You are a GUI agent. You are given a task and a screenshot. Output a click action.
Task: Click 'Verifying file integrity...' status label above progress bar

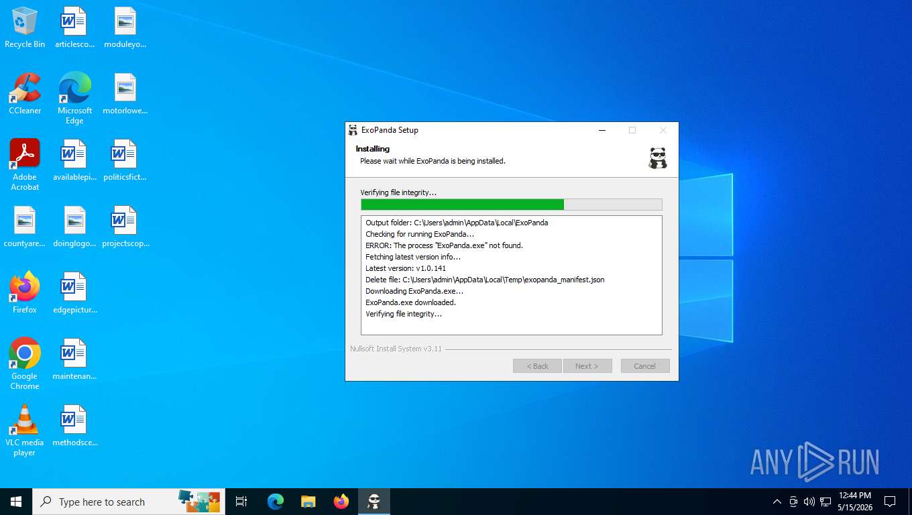pyautogui.click(x=398, y=192)
